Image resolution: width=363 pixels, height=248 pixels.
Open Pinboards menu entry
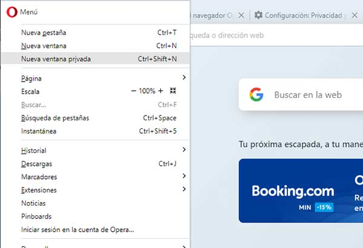coord(96,217)
